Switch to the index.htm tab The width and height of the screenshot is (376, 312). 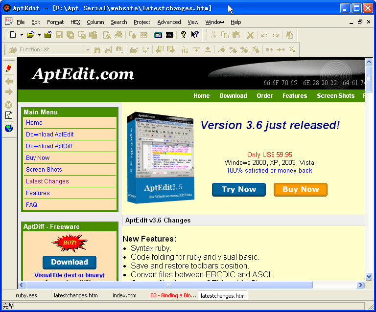pos(124,295)
